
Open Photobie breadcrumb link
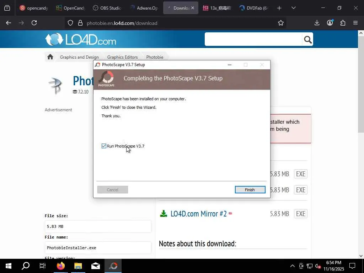[x=155, y=57]
